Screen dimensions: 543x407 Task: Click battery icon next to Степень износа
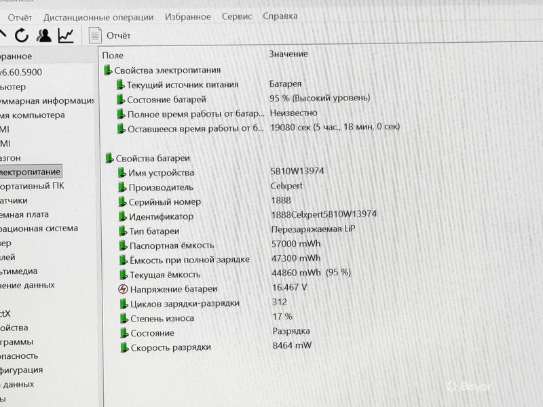pos(124,318)
